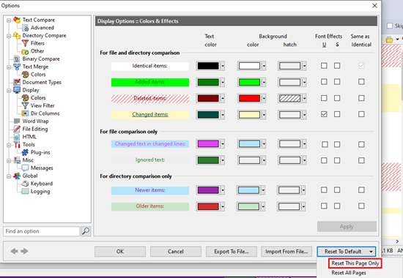Click Import From File button

point(286,252)
